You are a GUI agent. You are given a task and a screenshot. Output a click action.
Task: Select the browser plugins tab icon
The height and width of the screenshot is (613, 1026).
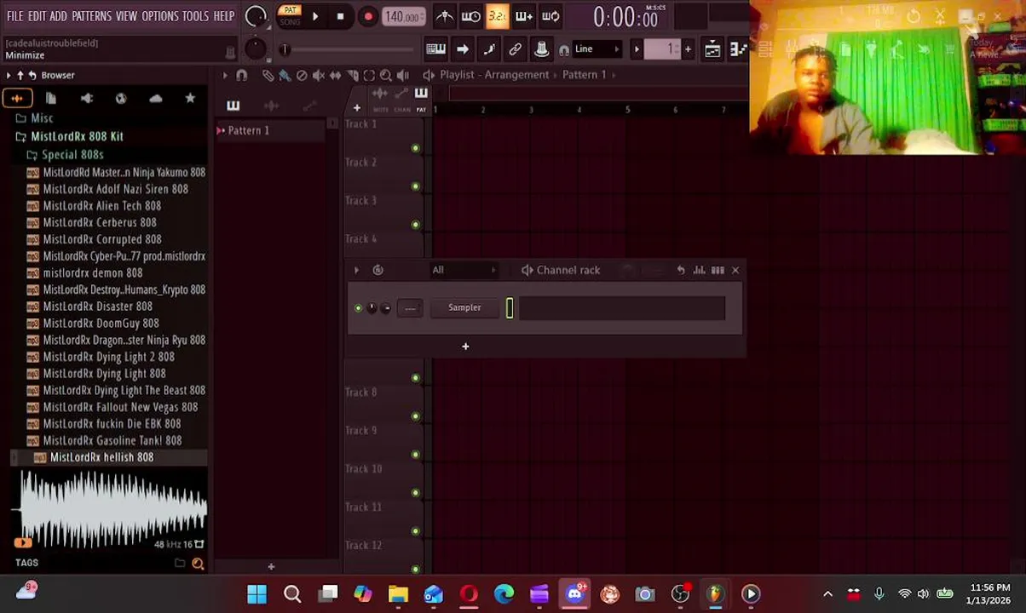86,99
